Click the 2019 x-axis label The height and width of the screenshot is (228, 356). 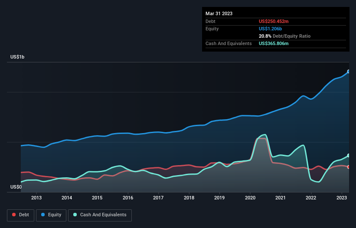pyautogui.click(x=219, y=198)
